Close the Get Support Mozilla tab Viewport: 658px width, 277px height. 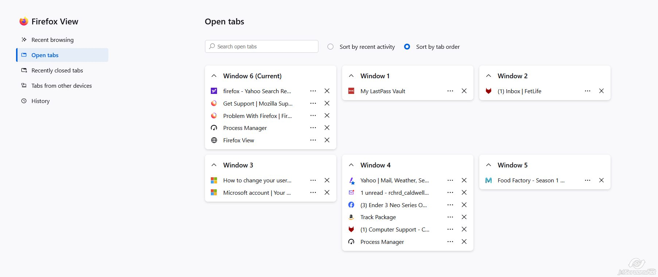(x=327, y=103)
